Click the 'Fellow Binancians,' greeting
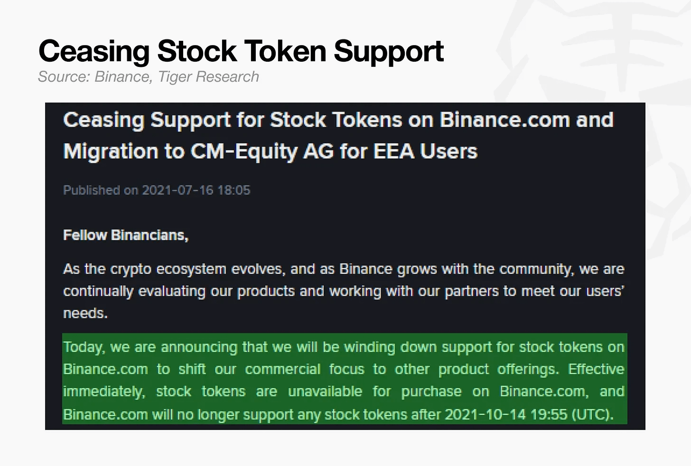The image size is (691, 466). click(126, 235)
